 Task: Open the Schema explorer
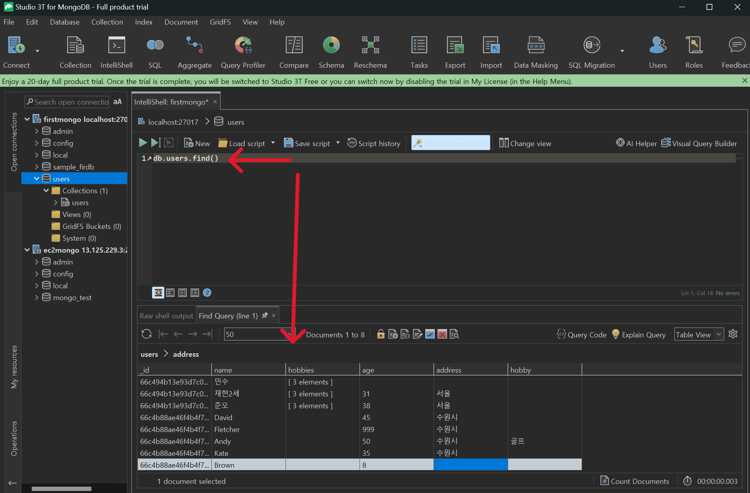pyautogui.click(x=331, y=52)
